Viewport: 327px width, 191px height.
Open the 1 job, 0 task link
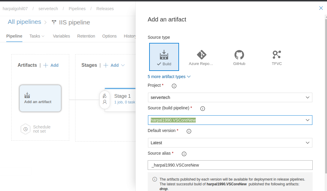pyautogui.click(x=125, y=102)
